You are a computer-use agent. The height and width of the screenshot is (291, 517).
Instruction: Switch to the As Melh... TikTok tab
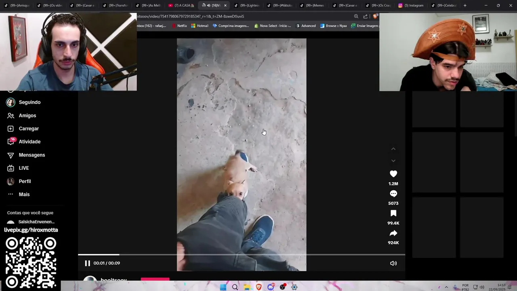(x=148, y=6)
